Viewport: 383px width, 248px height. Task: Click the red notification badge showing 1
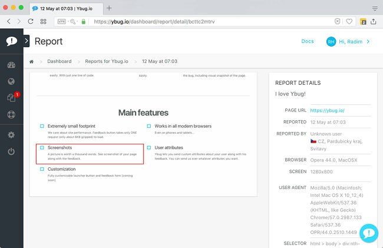(x=17, y=94)
